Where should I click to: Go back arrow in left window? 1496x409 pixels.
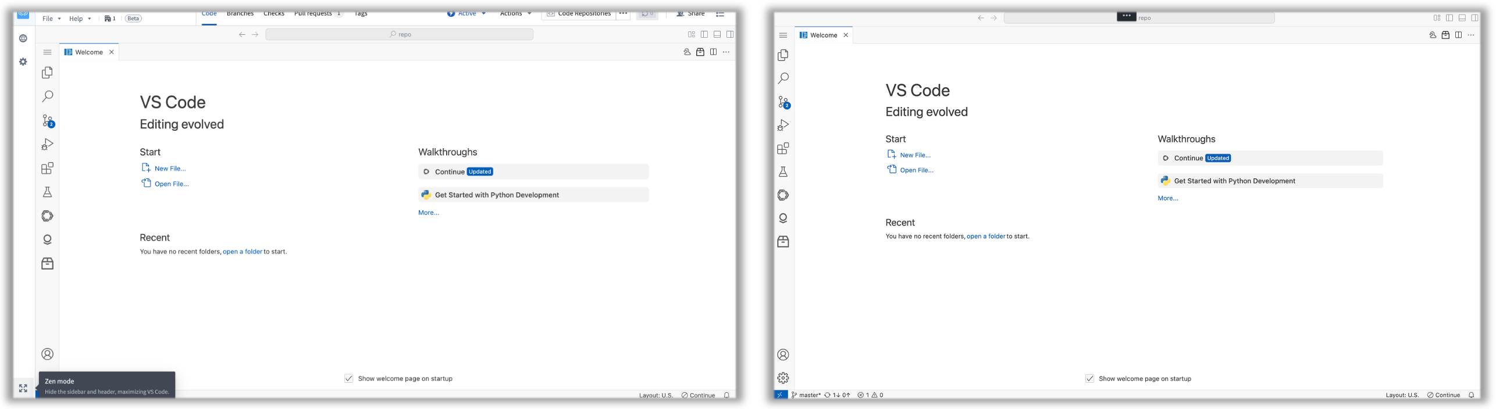(242, 34)
